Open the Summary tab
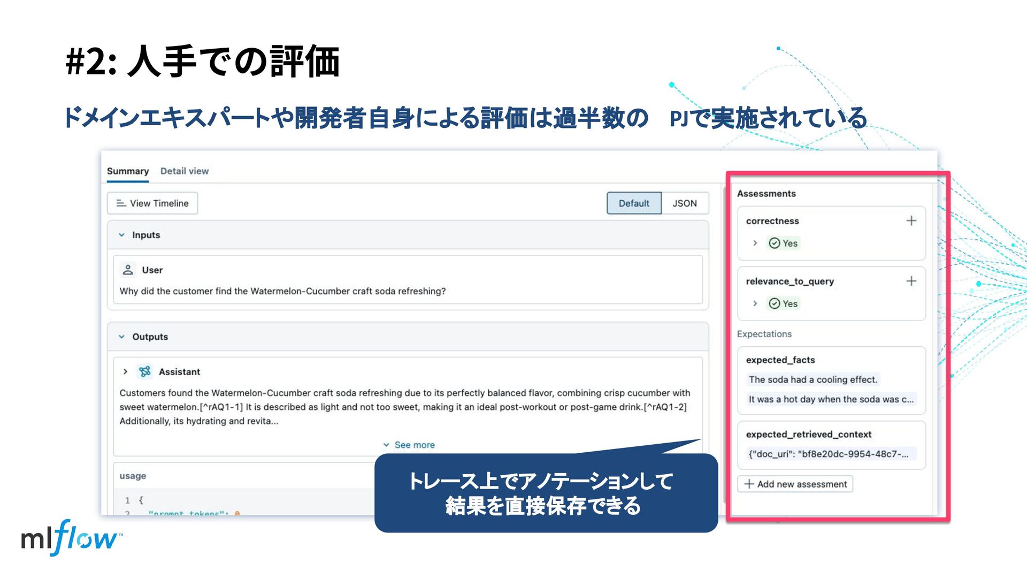The image size is (1027, 578). (127, 171)
